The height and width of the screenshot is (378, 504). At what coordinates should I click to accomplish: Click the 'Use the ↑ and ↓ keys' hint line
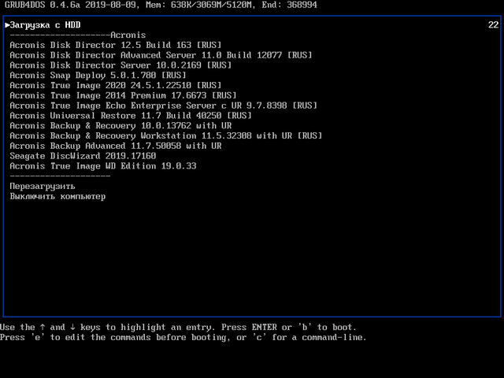pyautogui.click(x=178, y=328)
